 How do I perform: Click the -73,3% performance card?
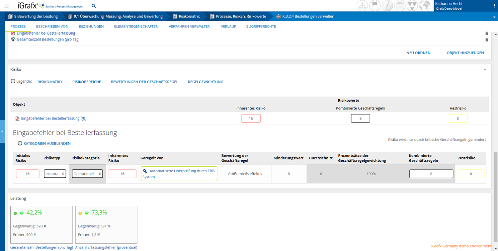click(106, 225)
